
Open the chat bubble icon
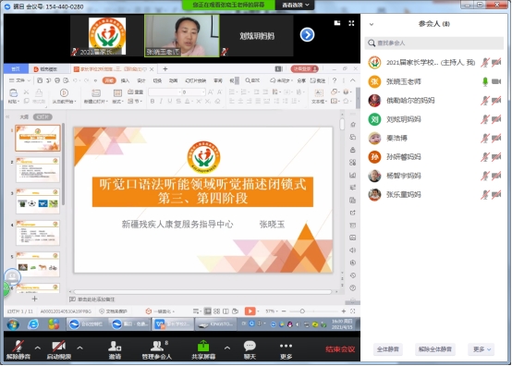point(250,346)
